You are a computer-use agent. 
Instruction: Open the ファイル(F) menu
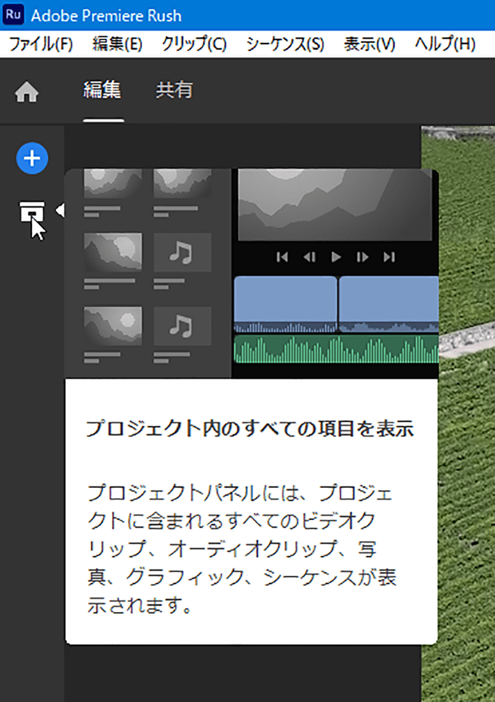pyautogui.click(x=41, y=45)
